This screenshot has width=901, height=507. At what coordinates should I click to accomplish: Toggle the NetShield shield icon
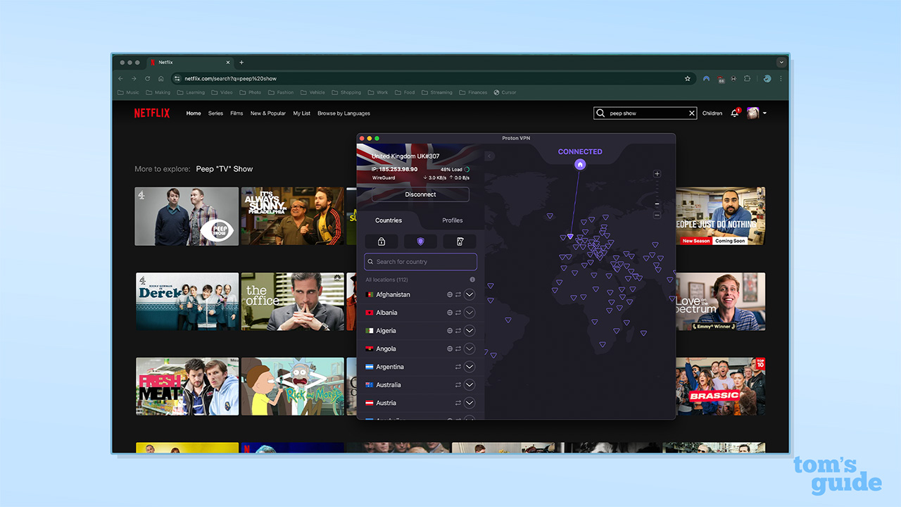click(420, 242)
